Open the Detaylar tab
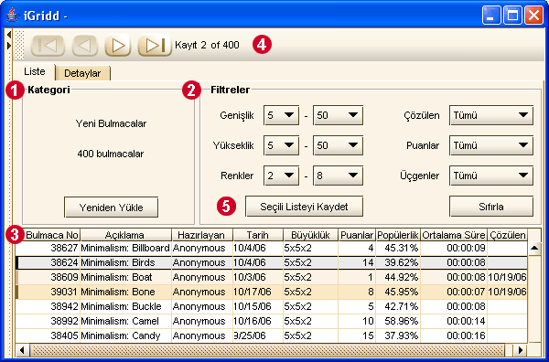Viewport: 549px width, 362px height. [x=82, y=73]
